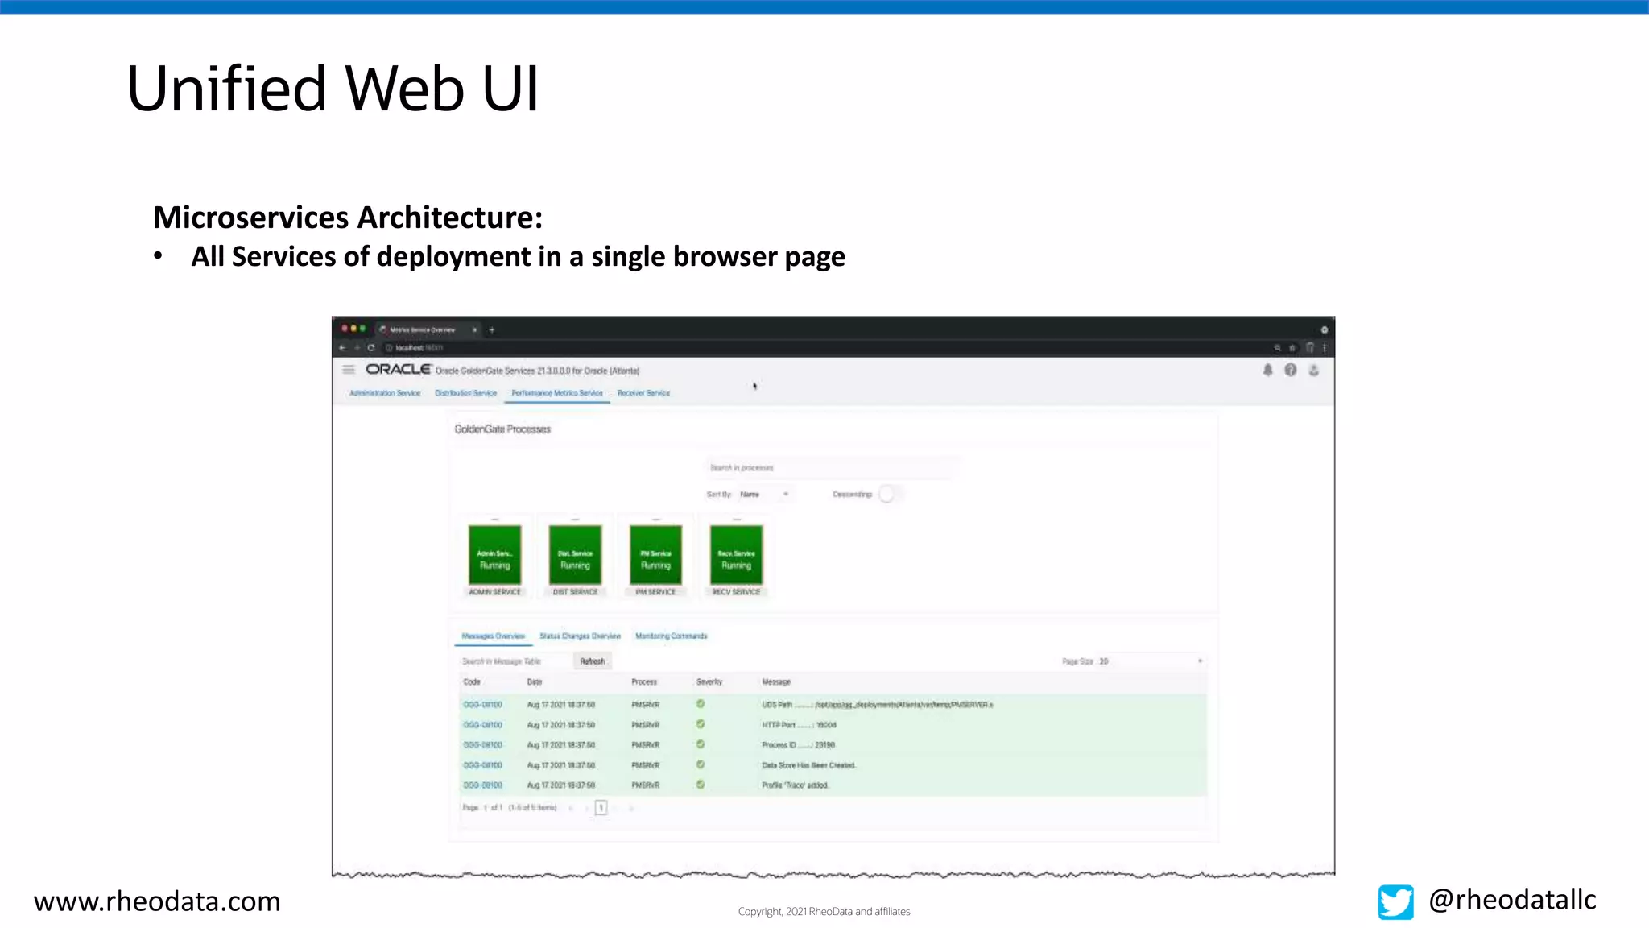The height and width of the screenshot is (928, 1649).
Task: Click the Search in Message Table field
Action: (x=514, y=661)
